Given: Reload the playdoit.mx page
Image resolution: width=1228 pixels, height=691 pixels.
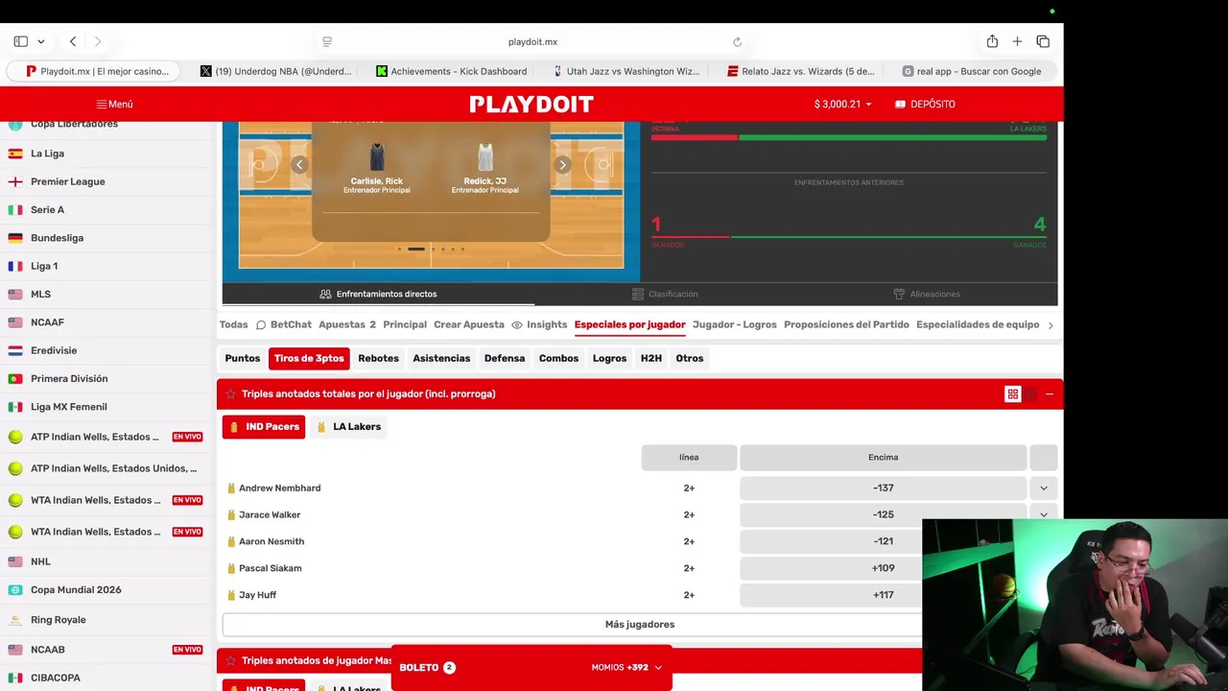Looking at the screenshot, I should click(737, 42).
